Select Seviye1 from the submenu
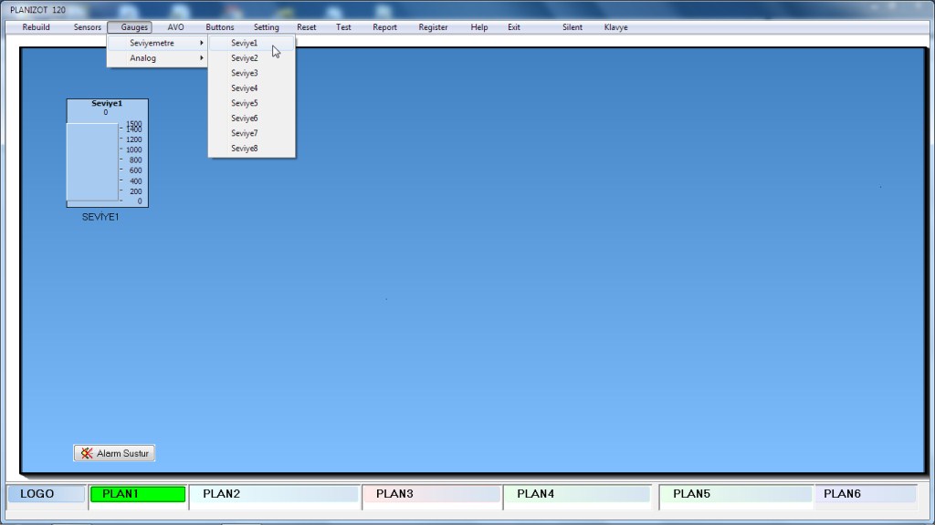935x525 pixels. click(x=252, y=43)
